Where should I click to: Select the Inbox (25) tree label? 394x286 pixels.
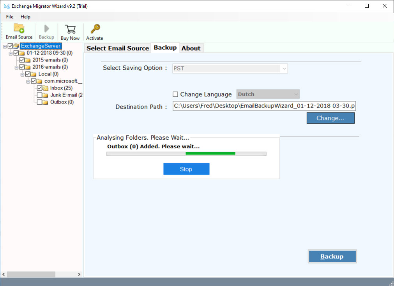(61, 88)
